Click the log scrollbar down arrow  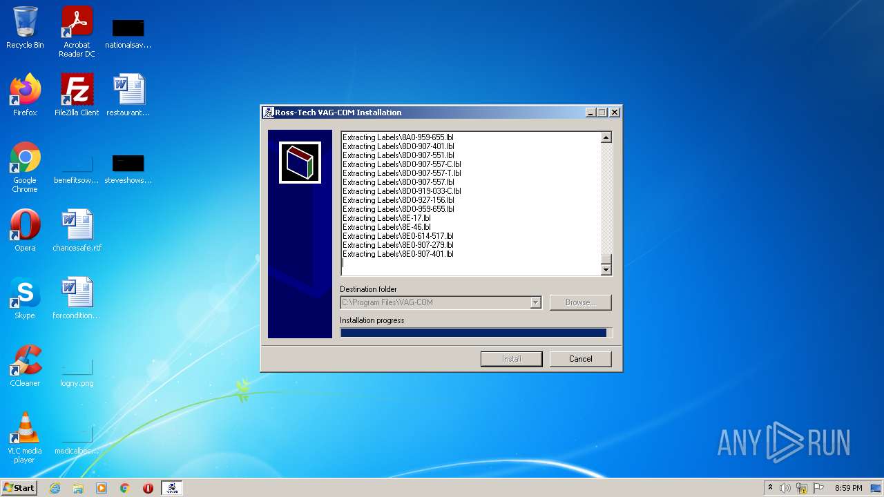[606, 270]
